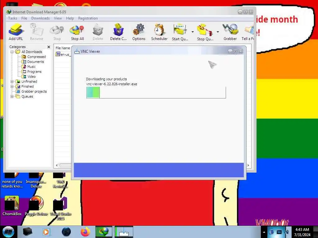The image size is (318, 238).
Task: Open Start Queue dropdown arrow
Action: [x=193, y=32]
